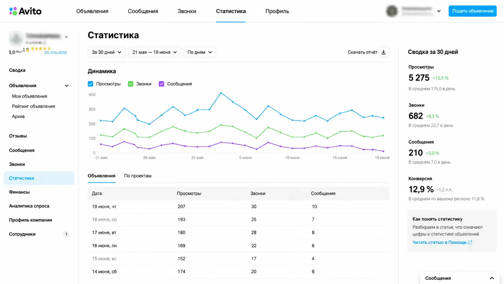Expand the Сообщения chat panel chevron

(492, 278)
